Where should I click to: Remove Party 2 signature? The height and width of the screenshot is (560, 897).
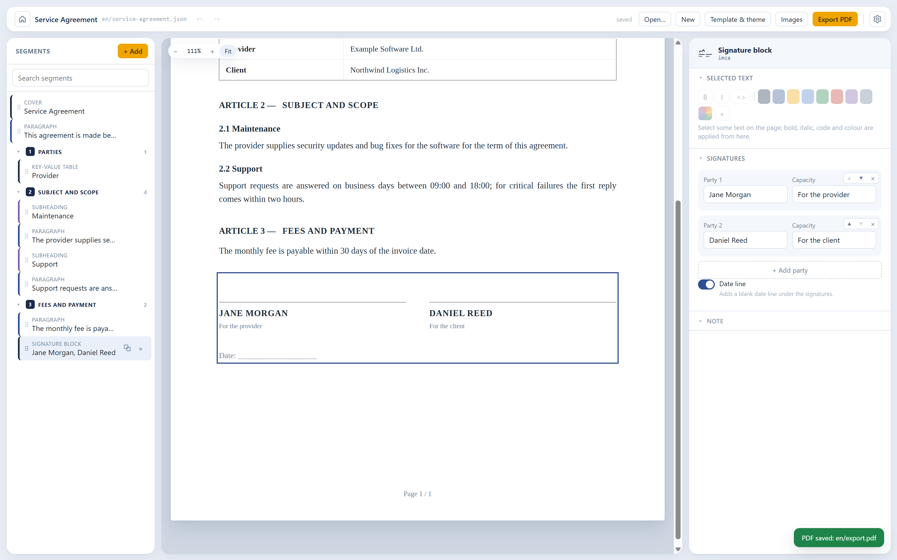point(873,224)
